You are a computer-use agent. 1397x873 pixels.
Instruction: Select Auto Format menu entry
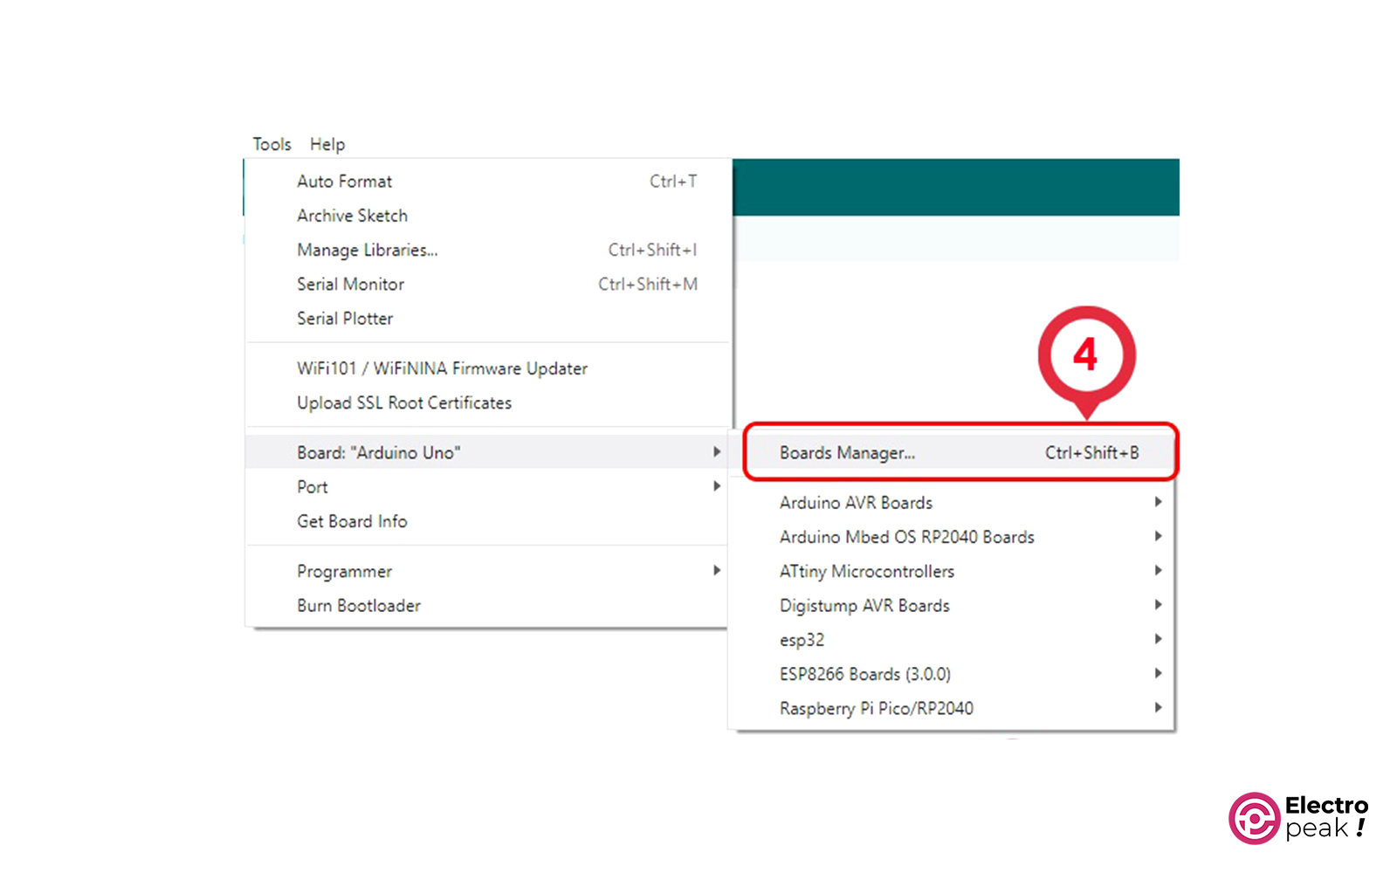point(345,182)
